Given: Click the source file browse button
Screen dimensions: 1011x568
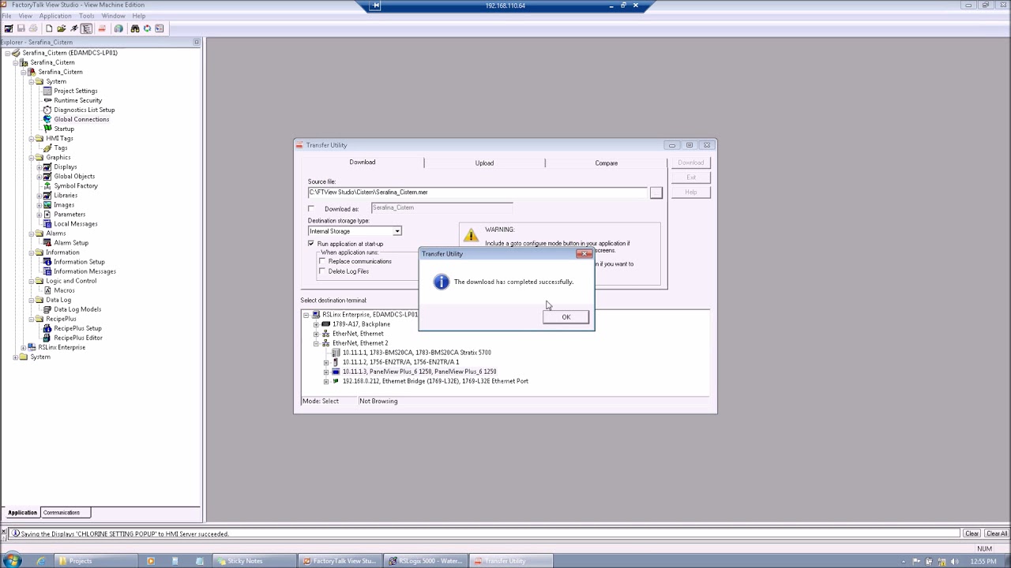Looking at the screenshot, I should point(656,192).
